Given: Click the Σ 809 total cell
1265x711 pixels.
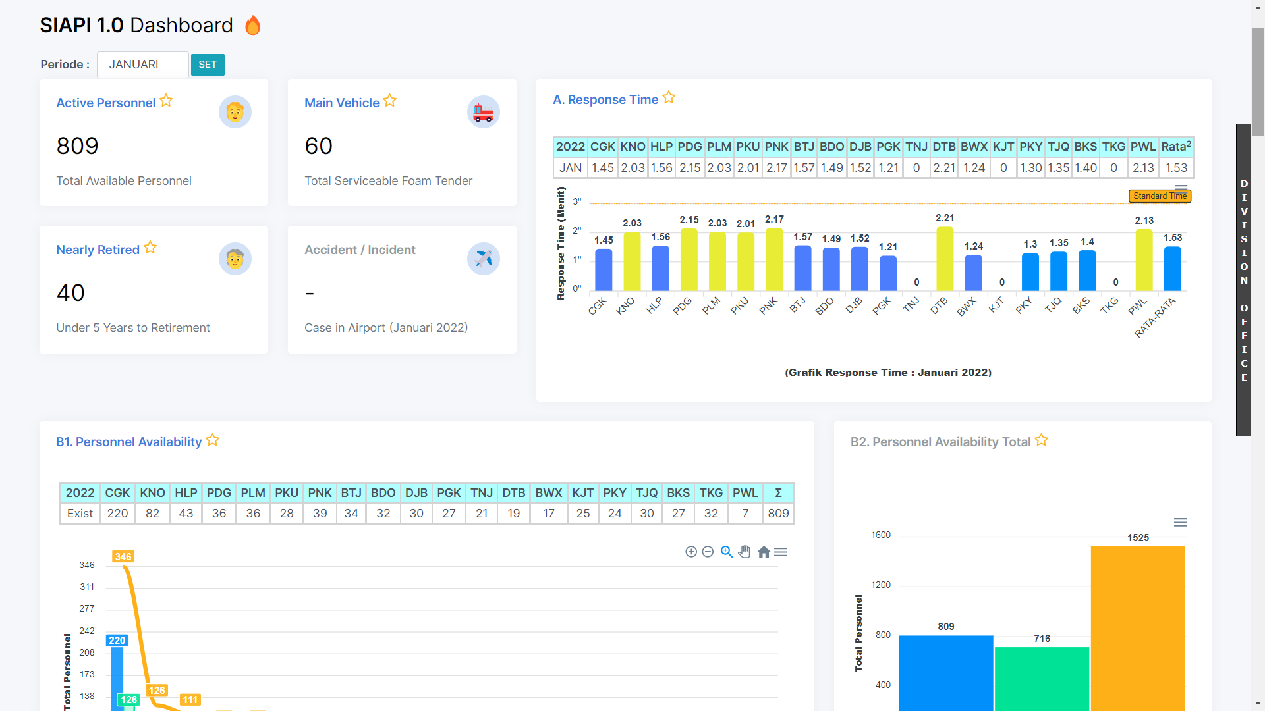Looking at the screenshot, I should 778,513.
